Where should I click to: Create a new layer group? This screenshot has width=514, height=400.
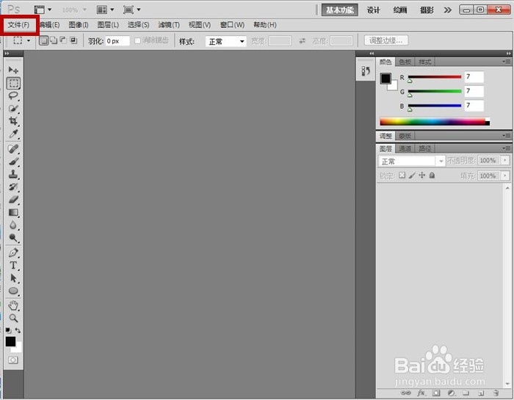pyautogui.click(x=466, y=393)
